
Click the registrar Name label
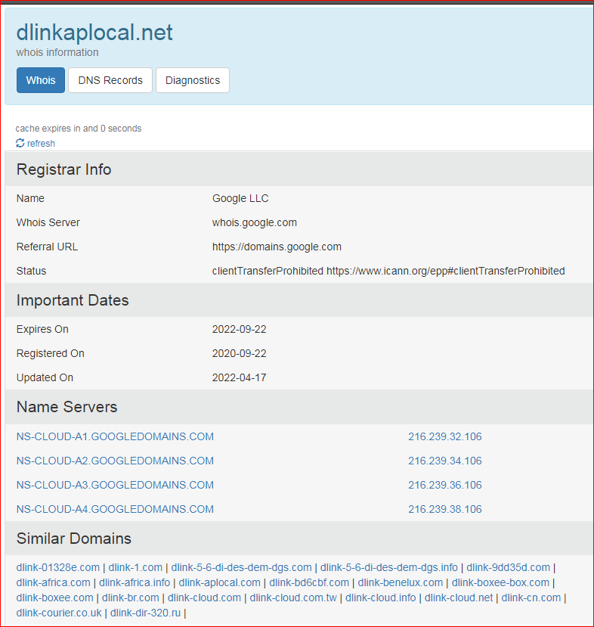(30, 198)
